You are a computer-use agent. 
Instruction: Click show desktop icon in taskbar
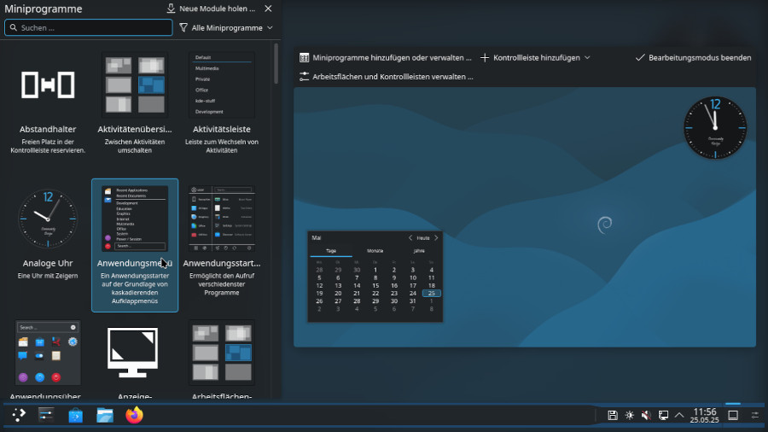[733, 415]
